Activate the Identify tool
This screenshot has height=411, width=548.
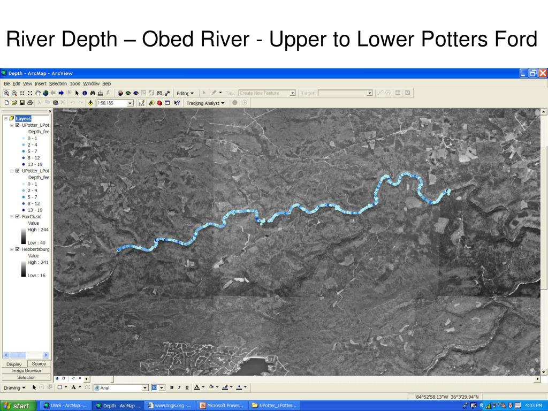85,93
